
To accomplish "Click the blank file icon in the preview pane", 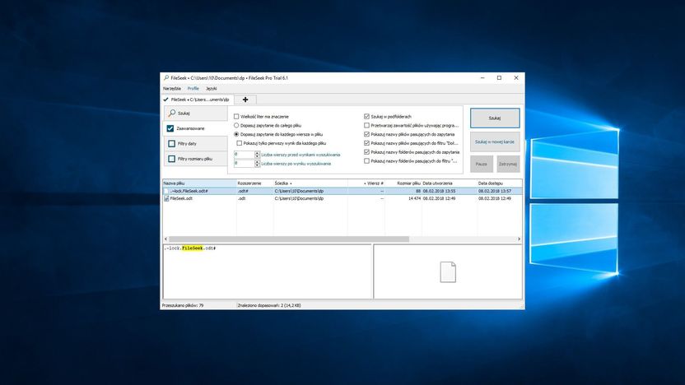I will (x=448, y=272).
